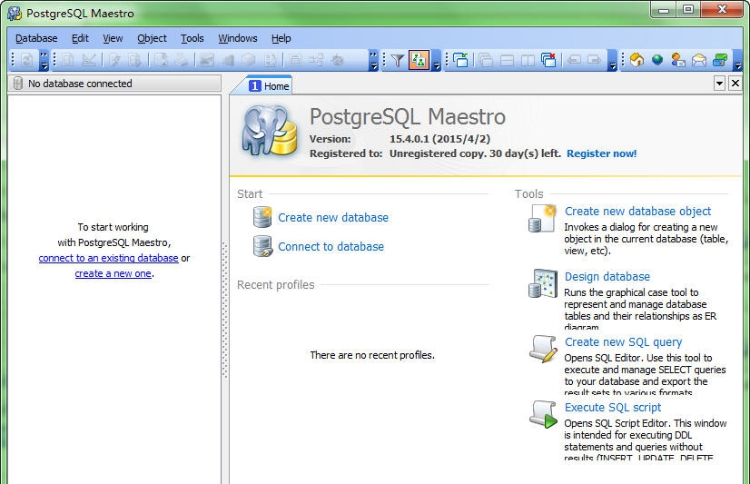Click the next window arrow icon
Viewport: 750px width, 484px height.
tap(595, 60)
